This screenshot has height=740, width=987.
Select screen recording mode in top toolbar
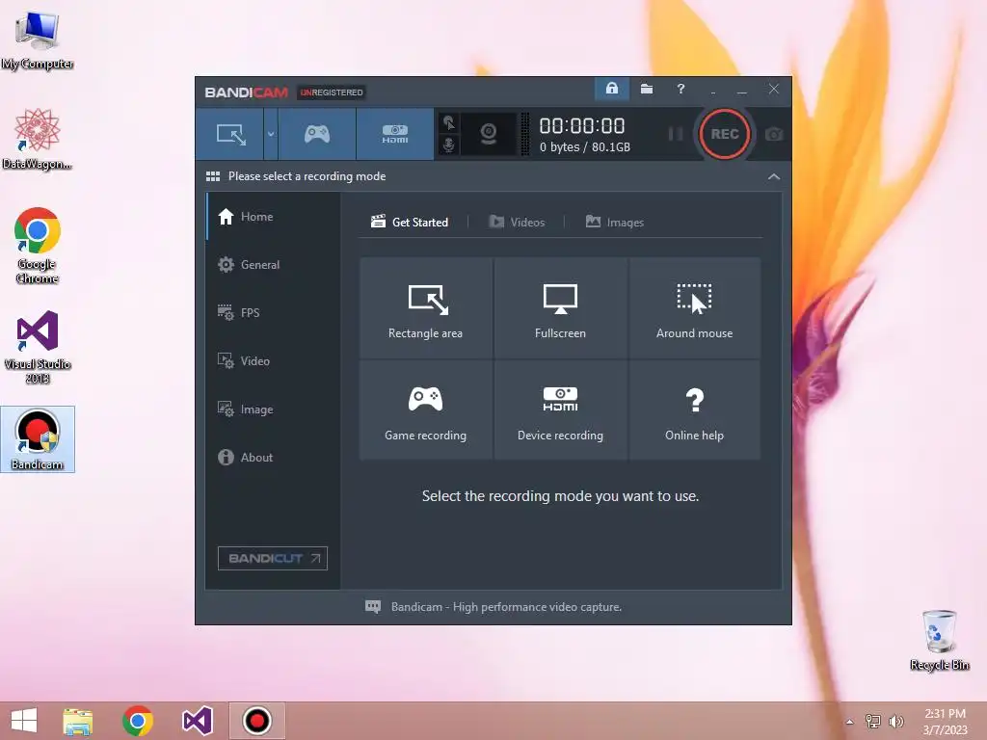point(230,134)
